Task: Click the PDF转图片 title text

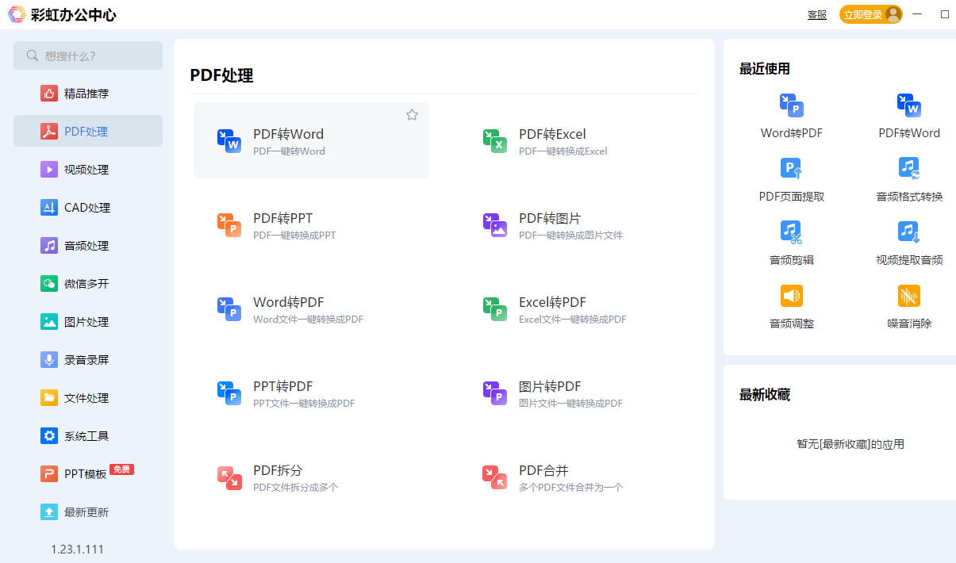Action: click(x=550, y=218)
